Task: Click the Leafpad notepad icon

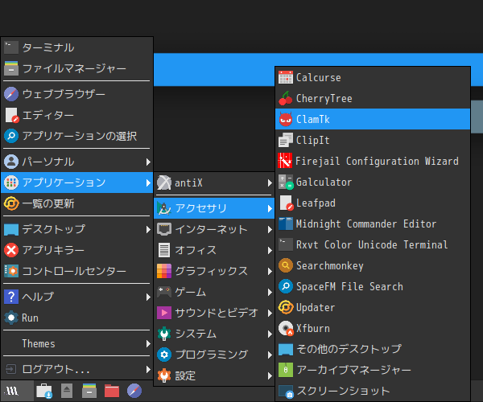Action: (286, 203)
